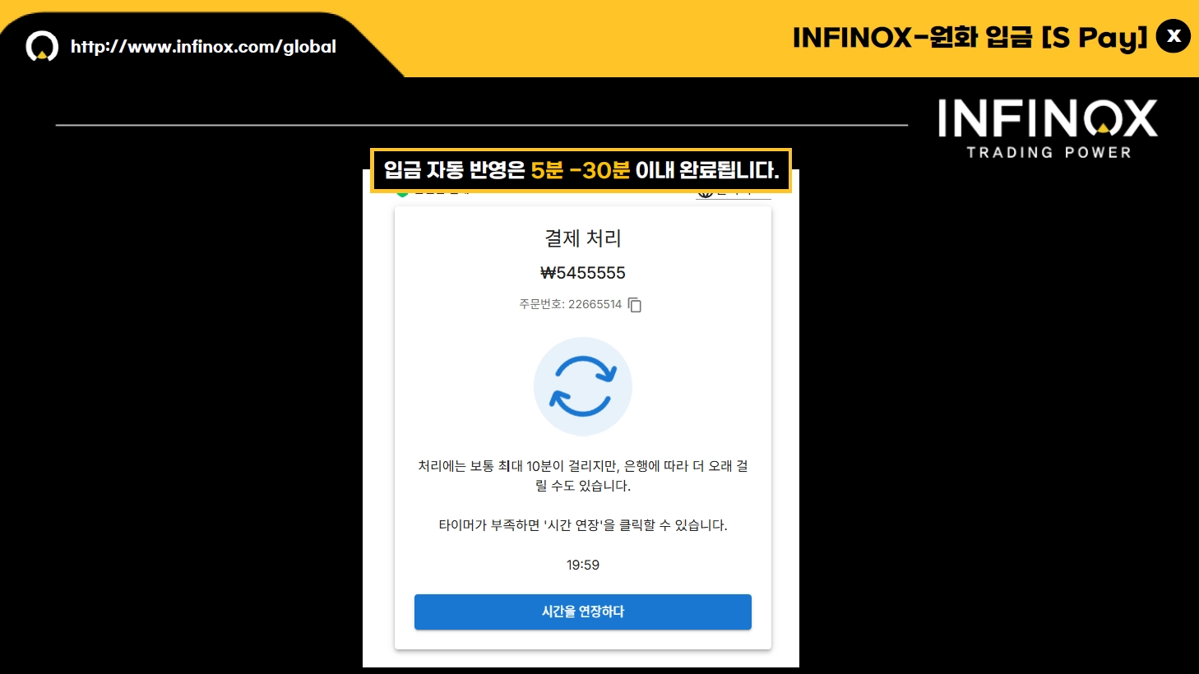Click the 19:59 countdown timer
The width and height of the screenshot is (1199, 674).
coord(583,565)
